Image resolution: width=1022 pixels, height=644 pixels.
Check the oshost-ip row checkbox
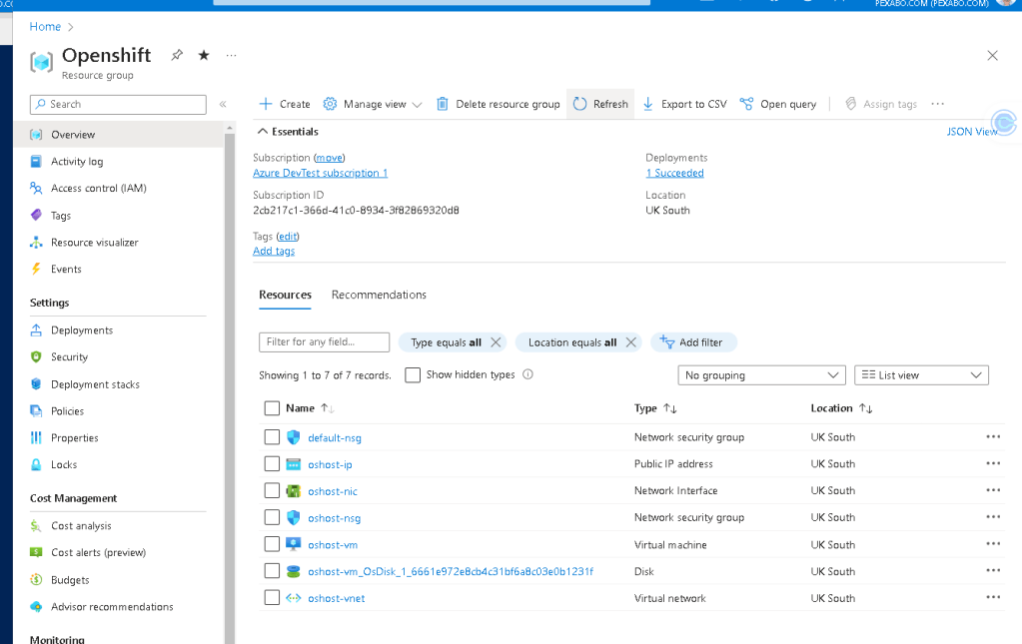pos(272,463)
